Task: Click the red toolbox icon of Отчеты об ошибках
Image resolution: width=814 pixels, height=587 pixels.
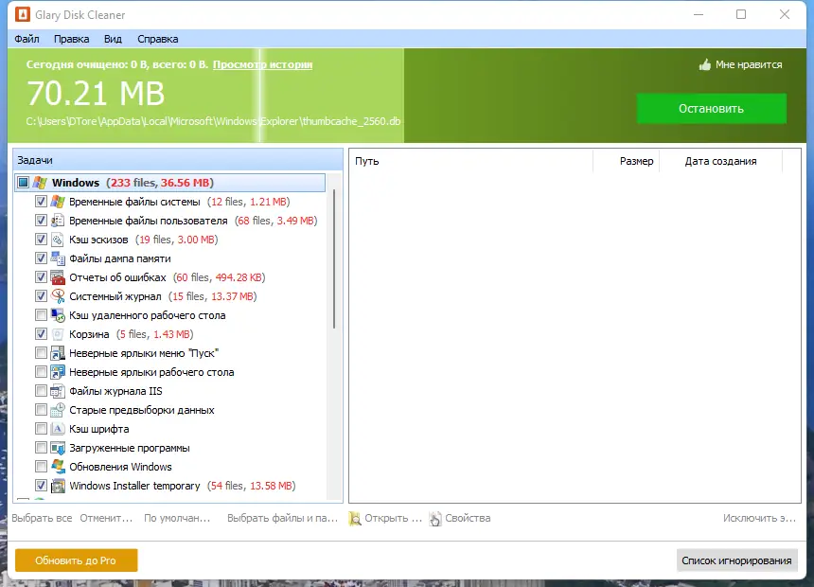Action: tap(58, 277)
